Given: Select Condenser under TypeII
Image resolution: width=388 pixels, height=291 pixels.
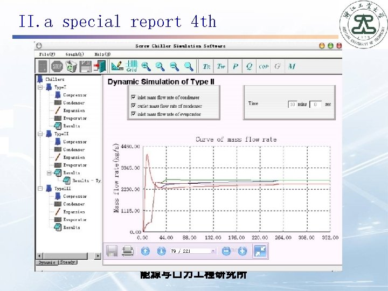Looking at the screenshot, I should [74, 149].
